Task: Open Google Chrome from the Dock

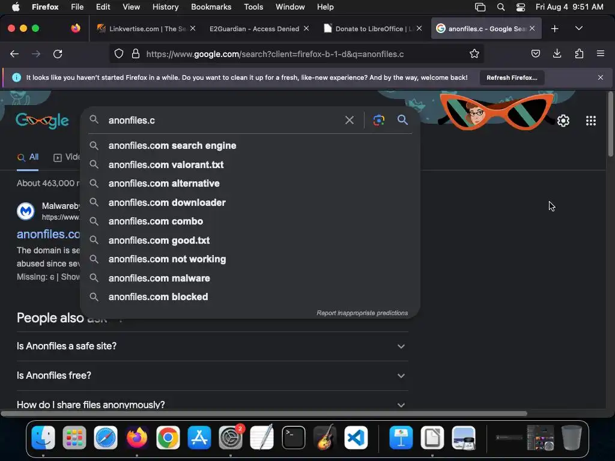Action: [168, 438]
